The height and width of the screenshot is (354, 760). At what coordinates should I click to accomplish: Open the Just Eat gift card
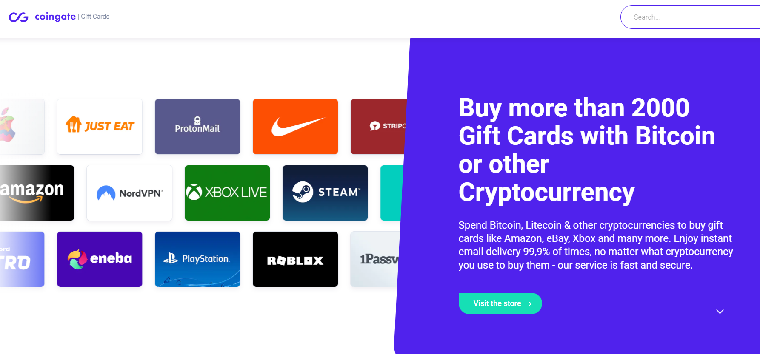pyautogui.click(x=100, y=127)
